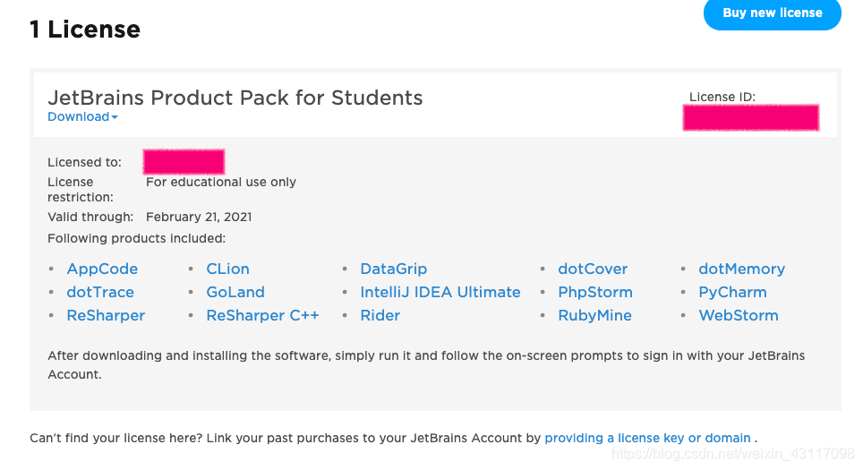The height and width of the screenshot is (470, 863).
Task: Open the AppCode product link
Action: point(102,269)
